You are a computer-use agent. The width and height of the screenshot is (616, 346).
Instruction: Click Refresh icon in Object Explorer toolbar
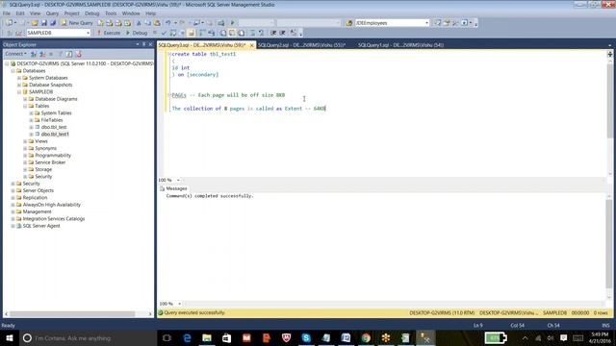tap(69, 54)
